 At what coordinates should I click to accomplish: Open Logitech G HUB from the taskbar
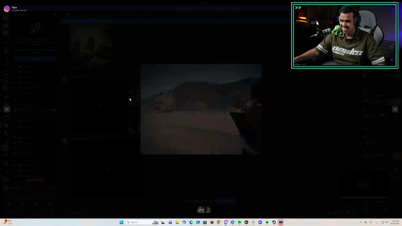[x=246, y=223]
